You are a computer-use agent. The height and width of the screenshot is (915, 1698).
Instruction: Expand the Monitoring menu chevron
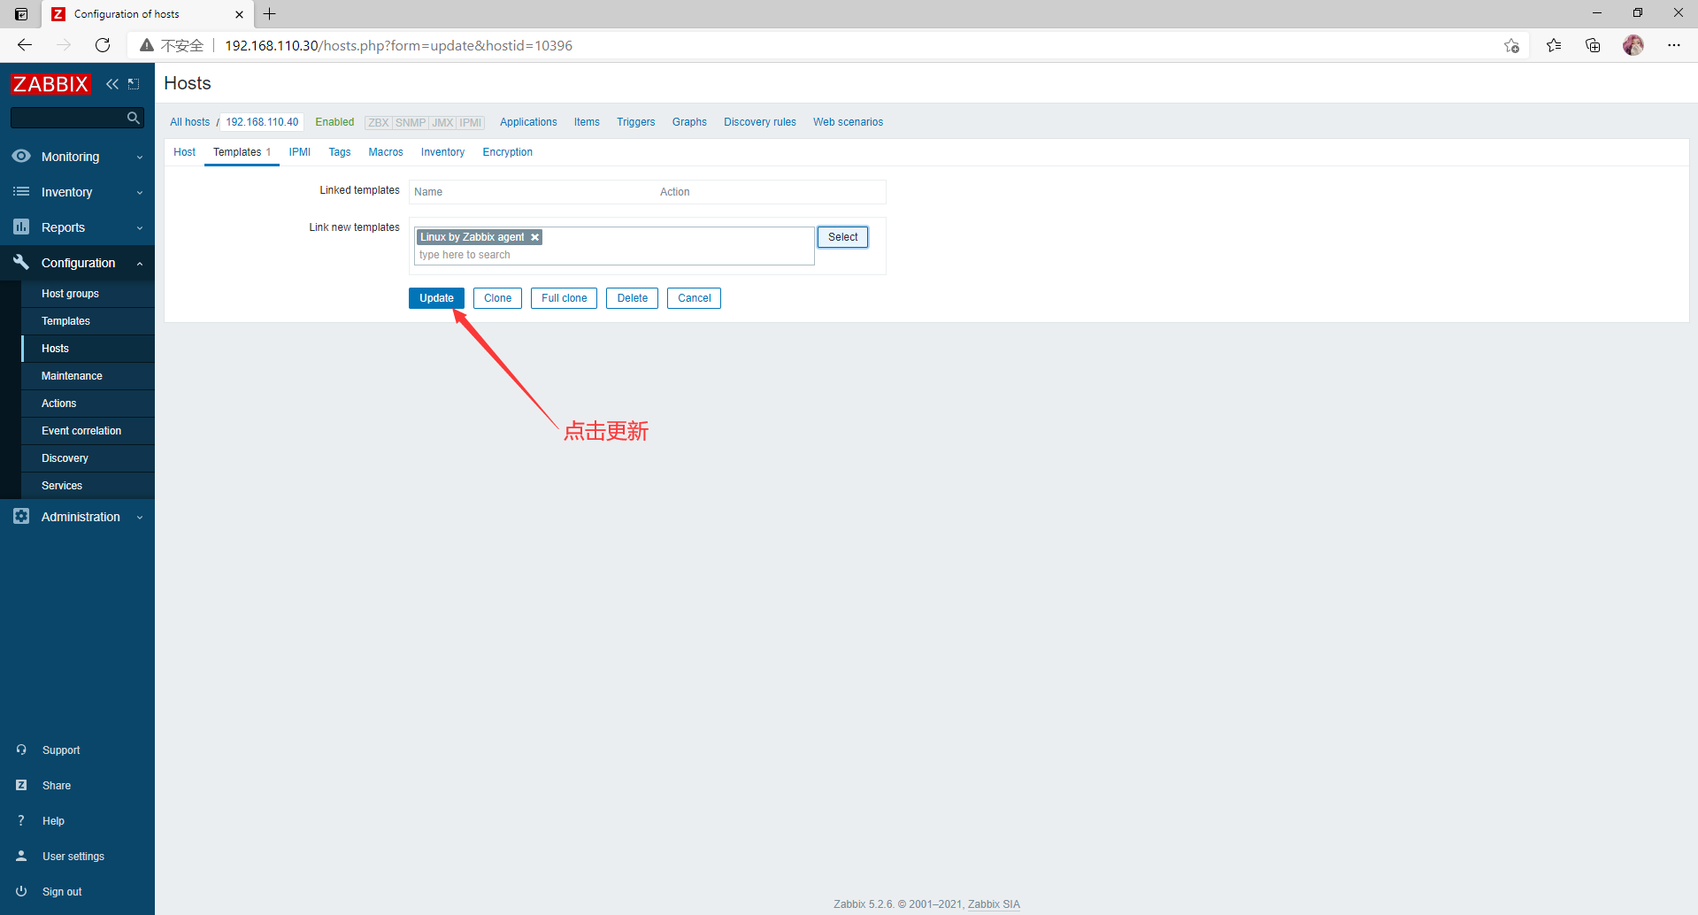coord(140,158)
